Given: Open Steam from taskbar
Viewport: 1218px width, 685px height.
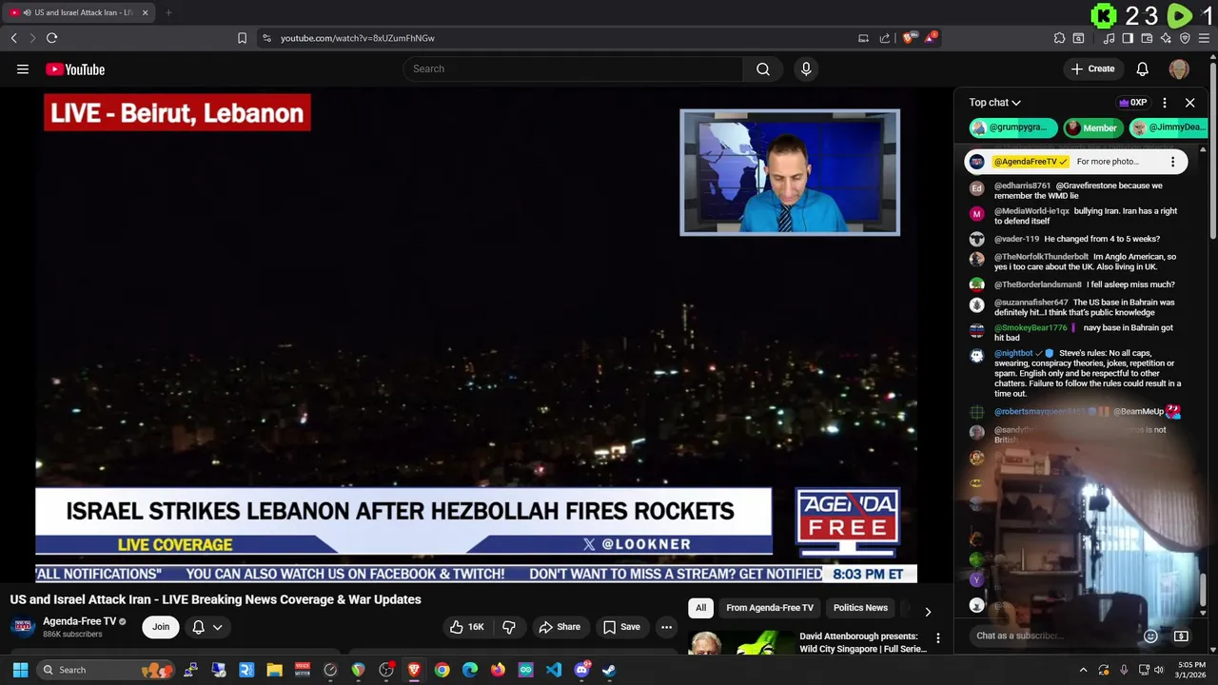Looking at the screenshot, I should 609,670.
